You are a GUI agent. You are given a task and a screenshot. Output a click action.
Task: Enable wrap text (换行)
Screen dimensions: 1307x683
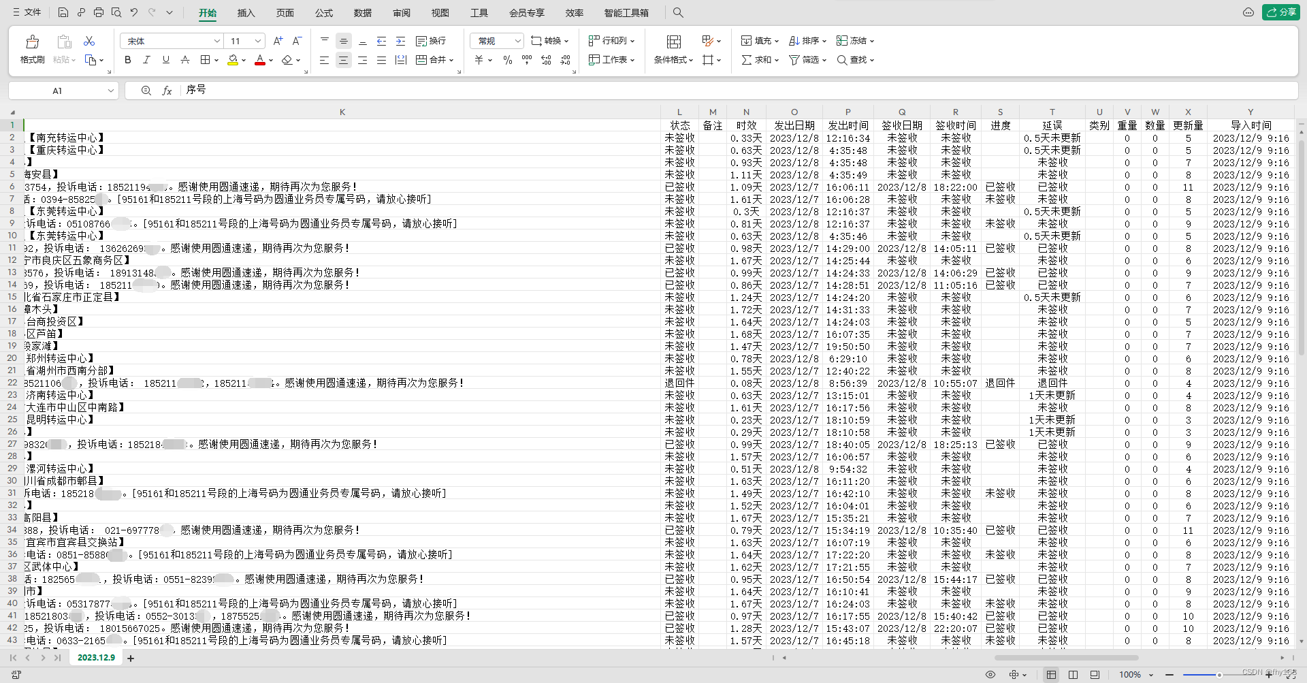click(431, 41)
